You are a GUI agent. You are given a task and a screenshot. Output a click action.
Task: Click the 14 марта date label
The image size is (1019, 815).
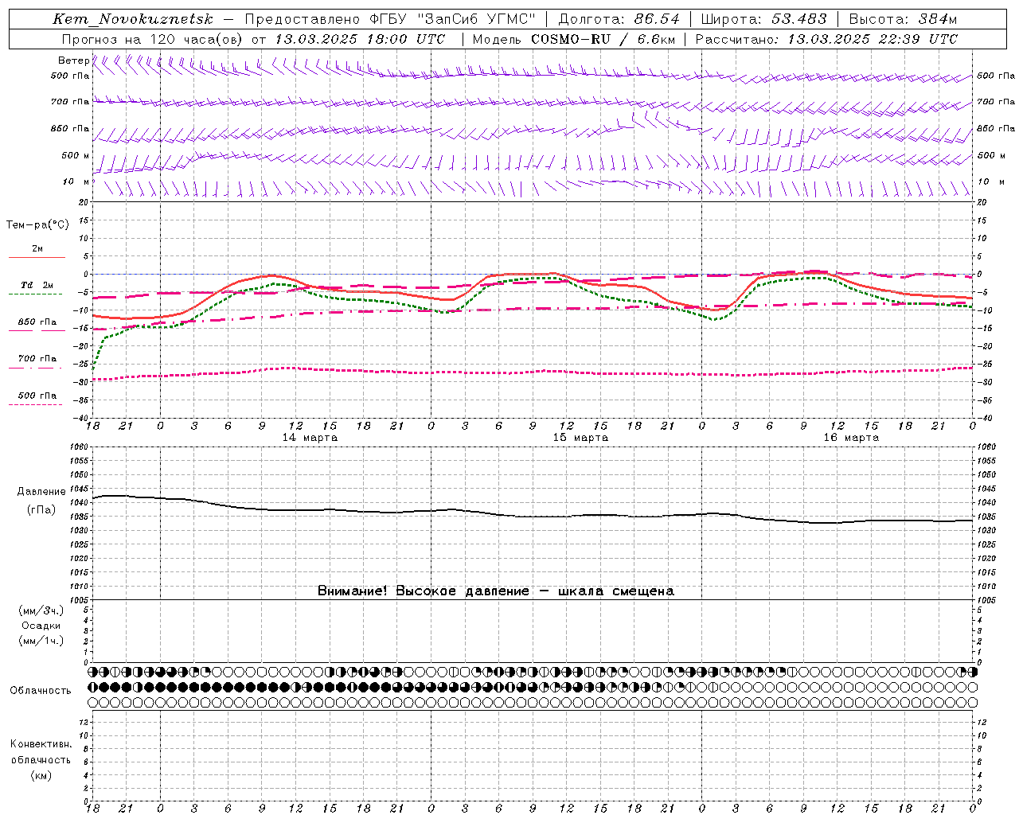(x=310, y=437)
